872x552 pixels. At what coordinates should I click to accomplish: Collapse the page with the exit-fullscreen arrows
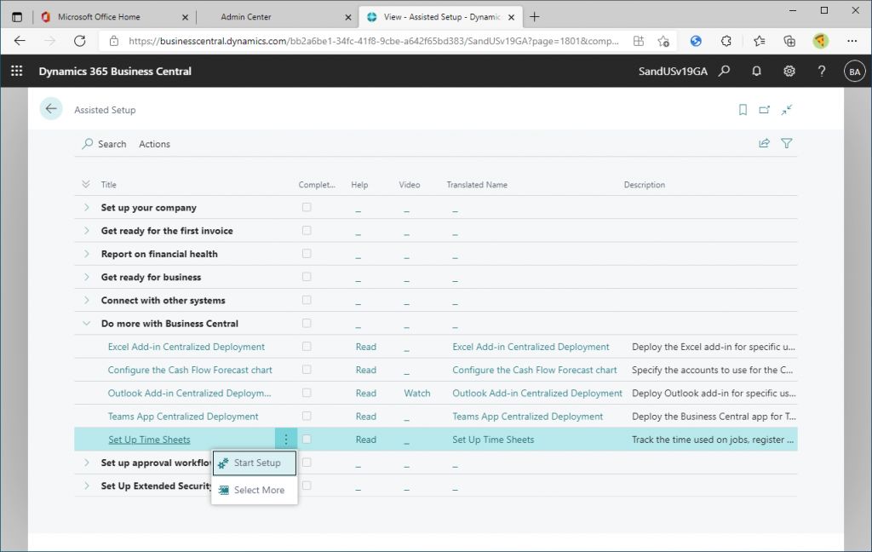(x=786, y=110)
